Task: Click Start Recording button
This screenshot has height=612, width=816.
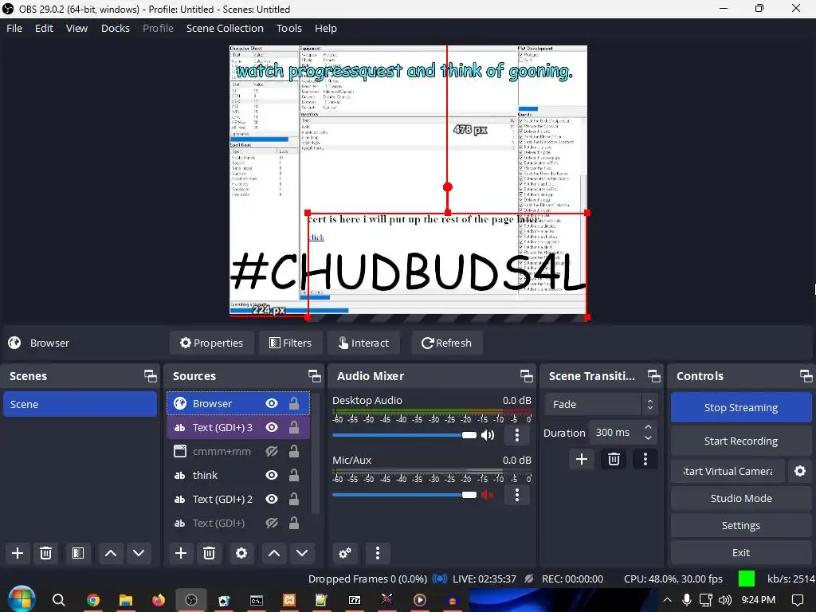Action: pyautogui.click(x=741, y=441)
